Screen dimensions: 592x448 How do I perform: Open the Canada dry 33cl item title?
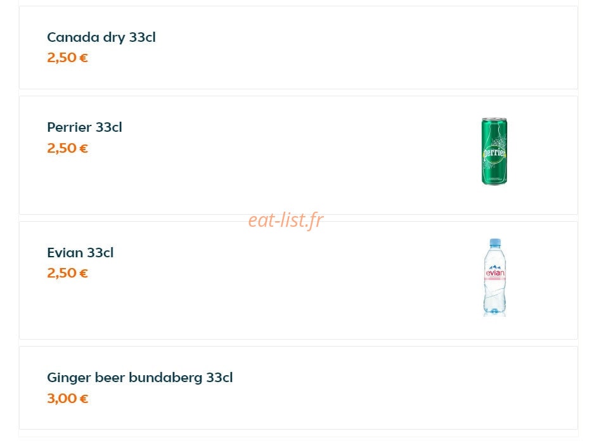click(101, 37)
